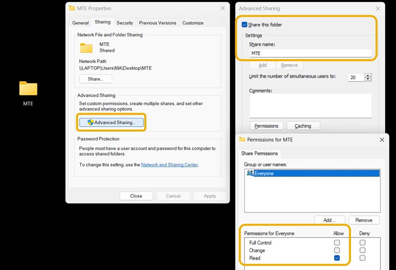Click Add in the Permissions dialog
The height and width of the screenshot is (270, 396).
(329, 220)
